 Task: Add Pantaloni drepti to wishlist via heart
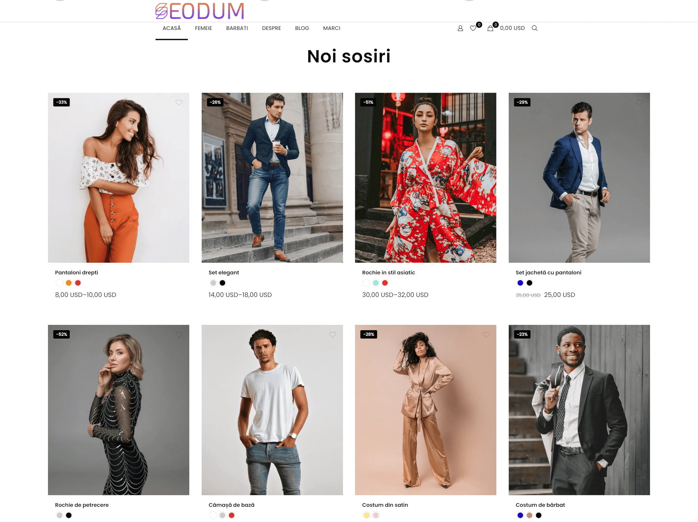tap(179, 102)
